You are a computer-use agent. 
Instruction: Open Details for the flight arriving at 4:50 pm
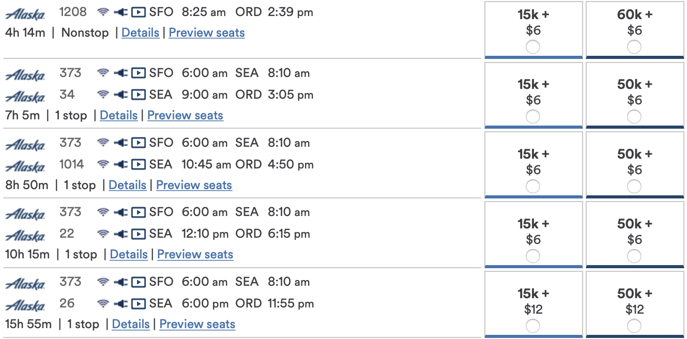pyautogui.click(x=127, y=184)
